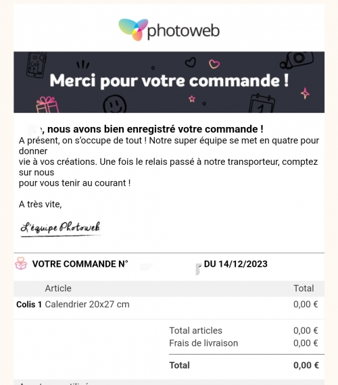
Task: Click the Article column header
Action: [x=58, y=288]
